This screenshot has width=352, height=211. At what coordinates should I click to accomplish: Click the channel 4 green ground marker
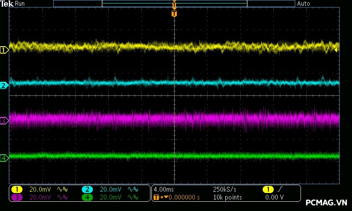click(4, 157)
